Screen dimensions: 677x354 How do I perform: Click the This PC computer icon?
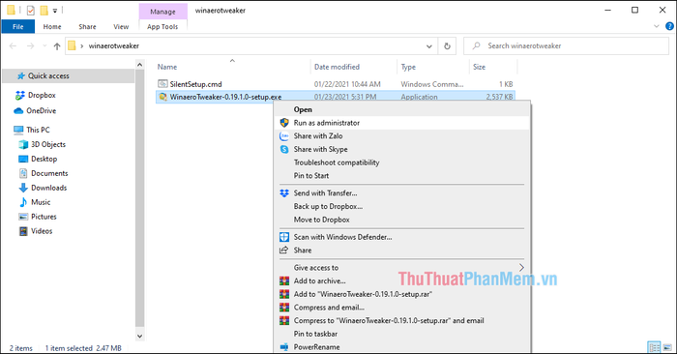click(x=18, y=130)
